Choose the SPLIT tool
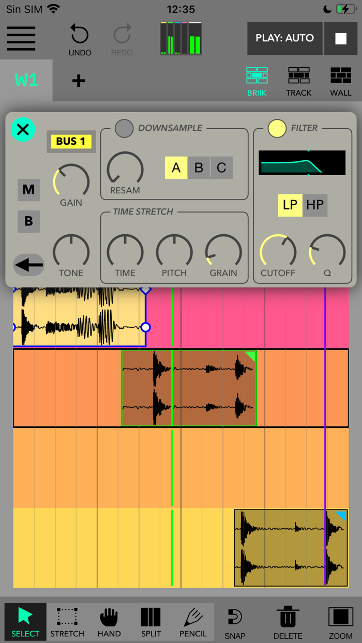This screenshot has height=643, width=362. point(151,622)
